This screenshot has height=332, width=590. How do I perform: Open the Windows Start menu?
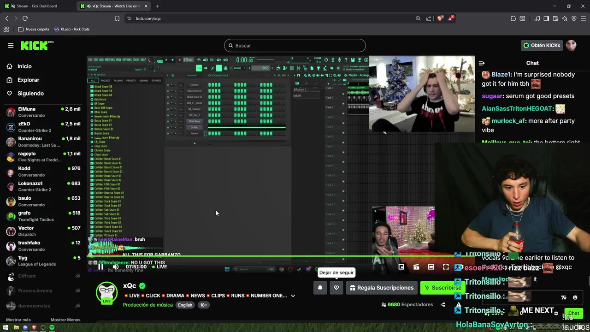(x=6, y=327)
